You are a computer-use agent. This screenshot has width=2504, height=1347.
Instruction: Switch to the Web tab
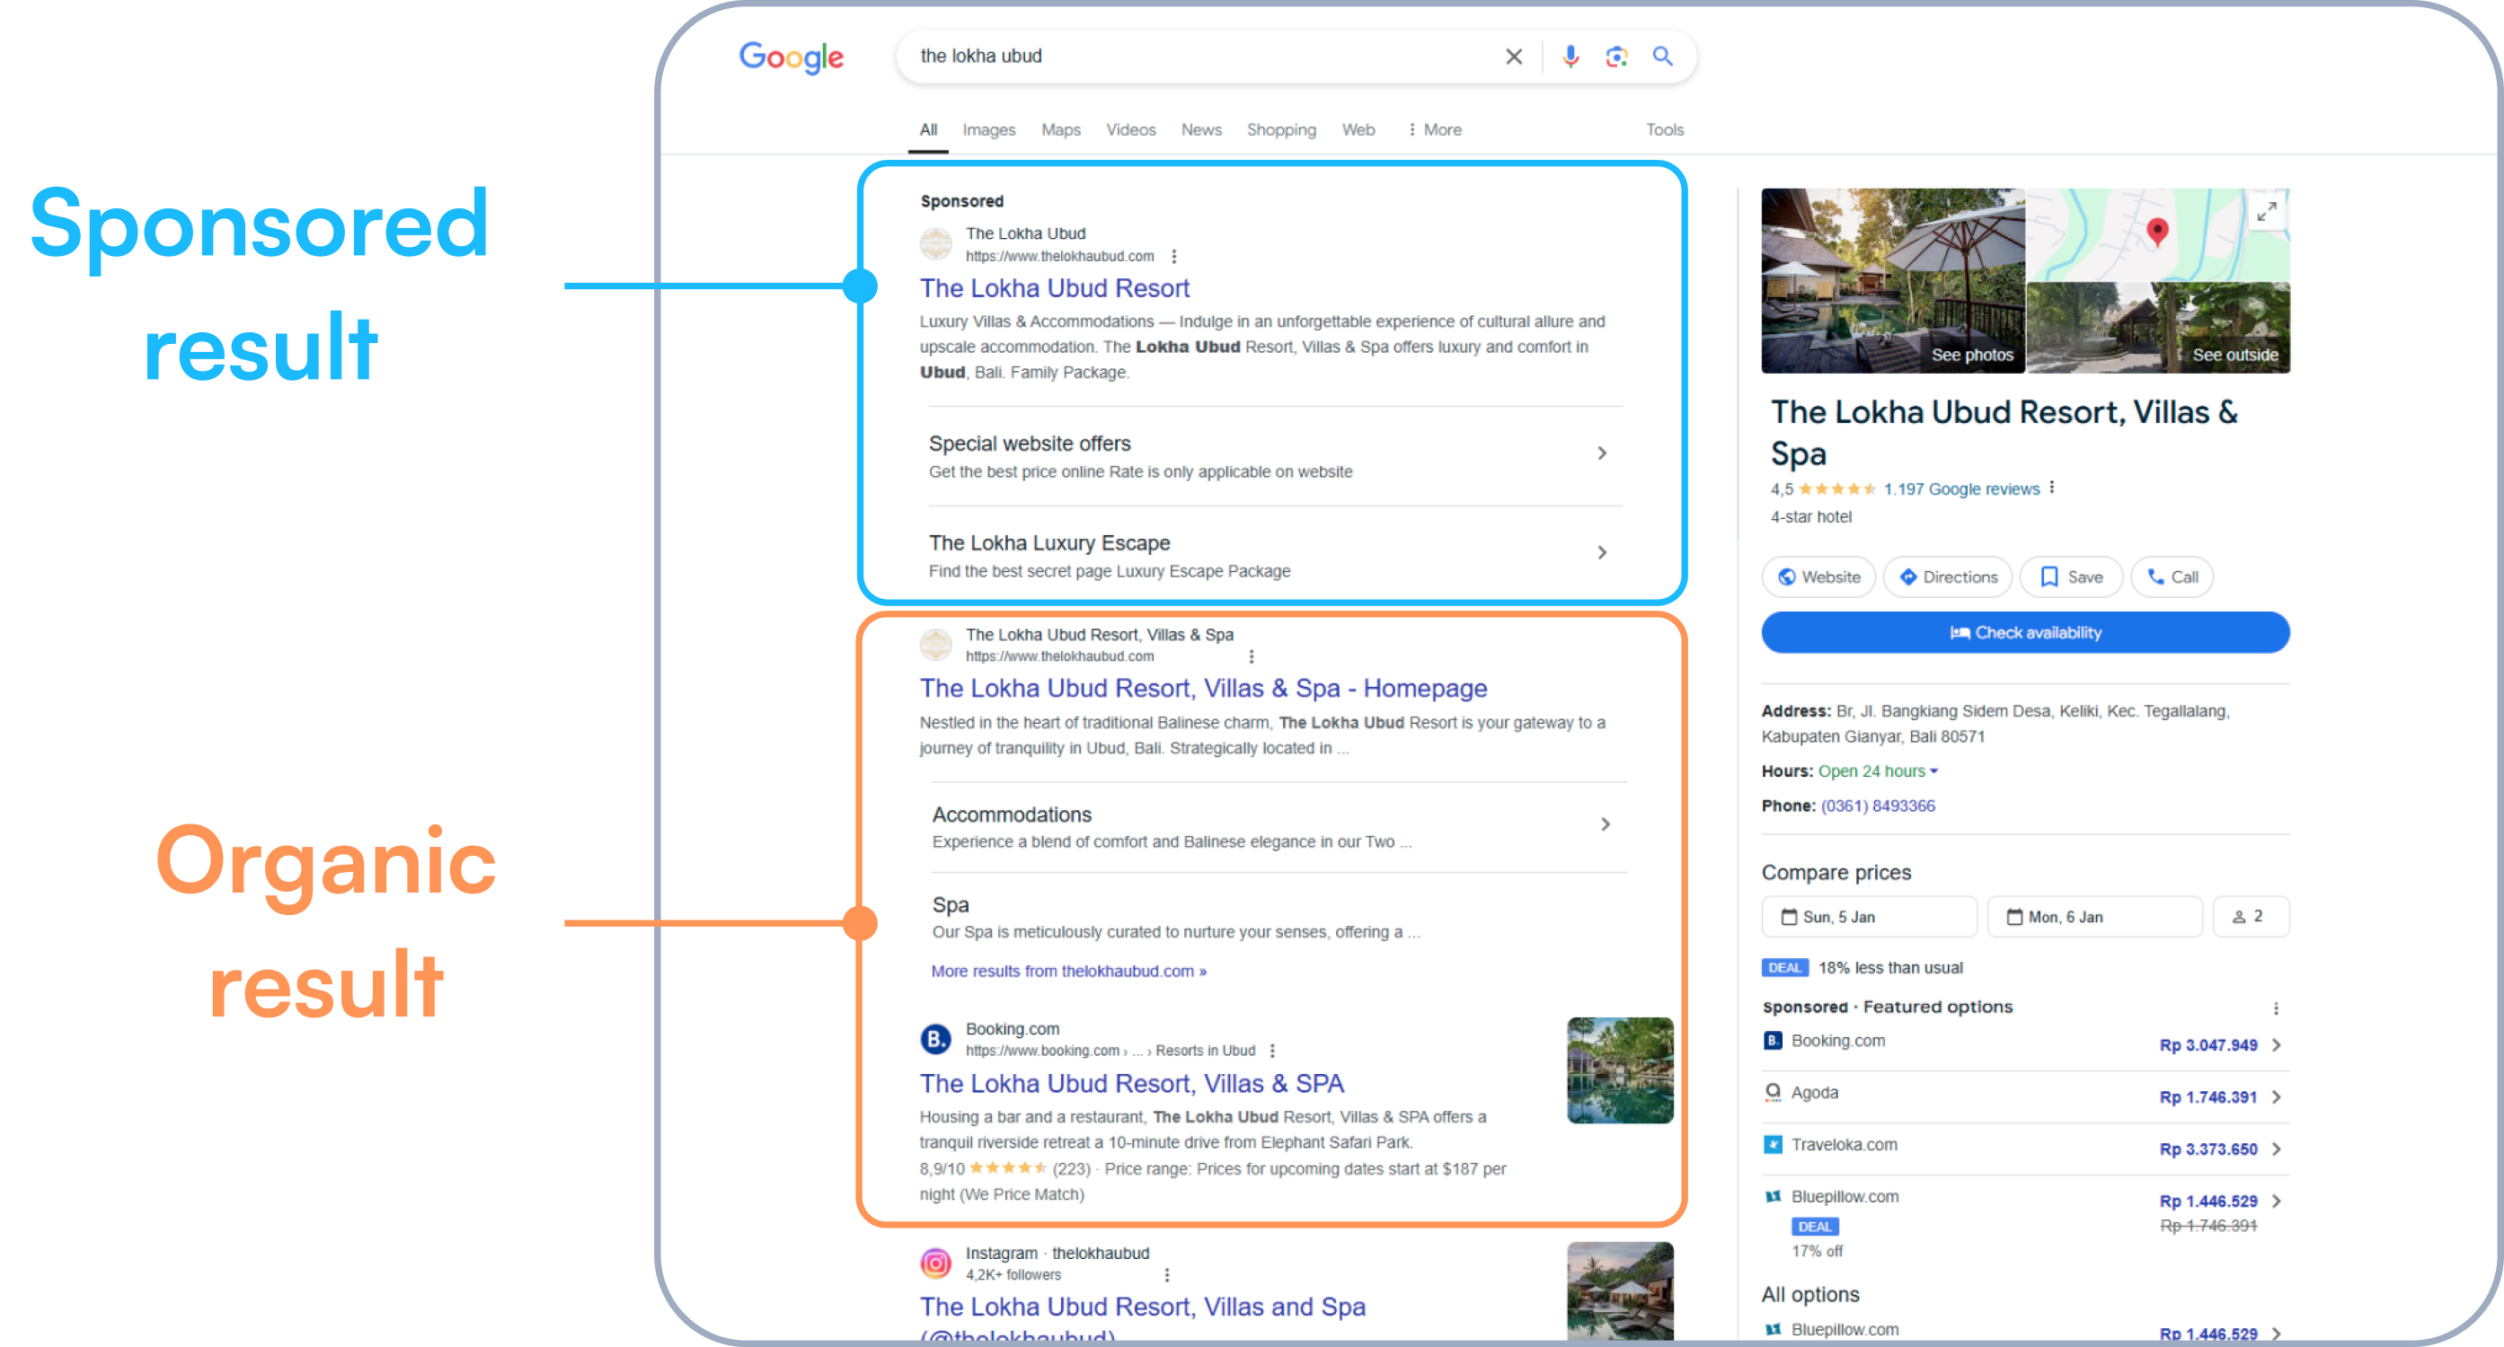point(1358,129)
